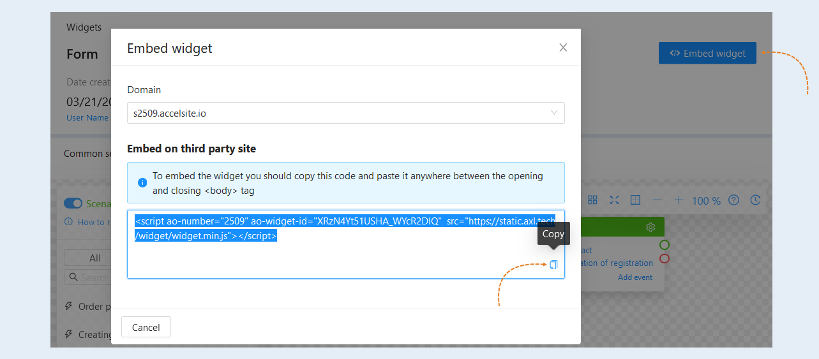Select the Order lightning item in list

point(88,306)
